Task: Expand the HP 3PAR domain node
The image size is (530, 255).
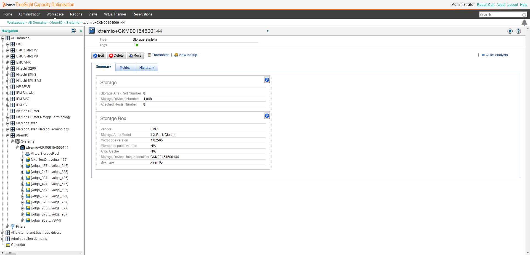Action: pos(8,87)
